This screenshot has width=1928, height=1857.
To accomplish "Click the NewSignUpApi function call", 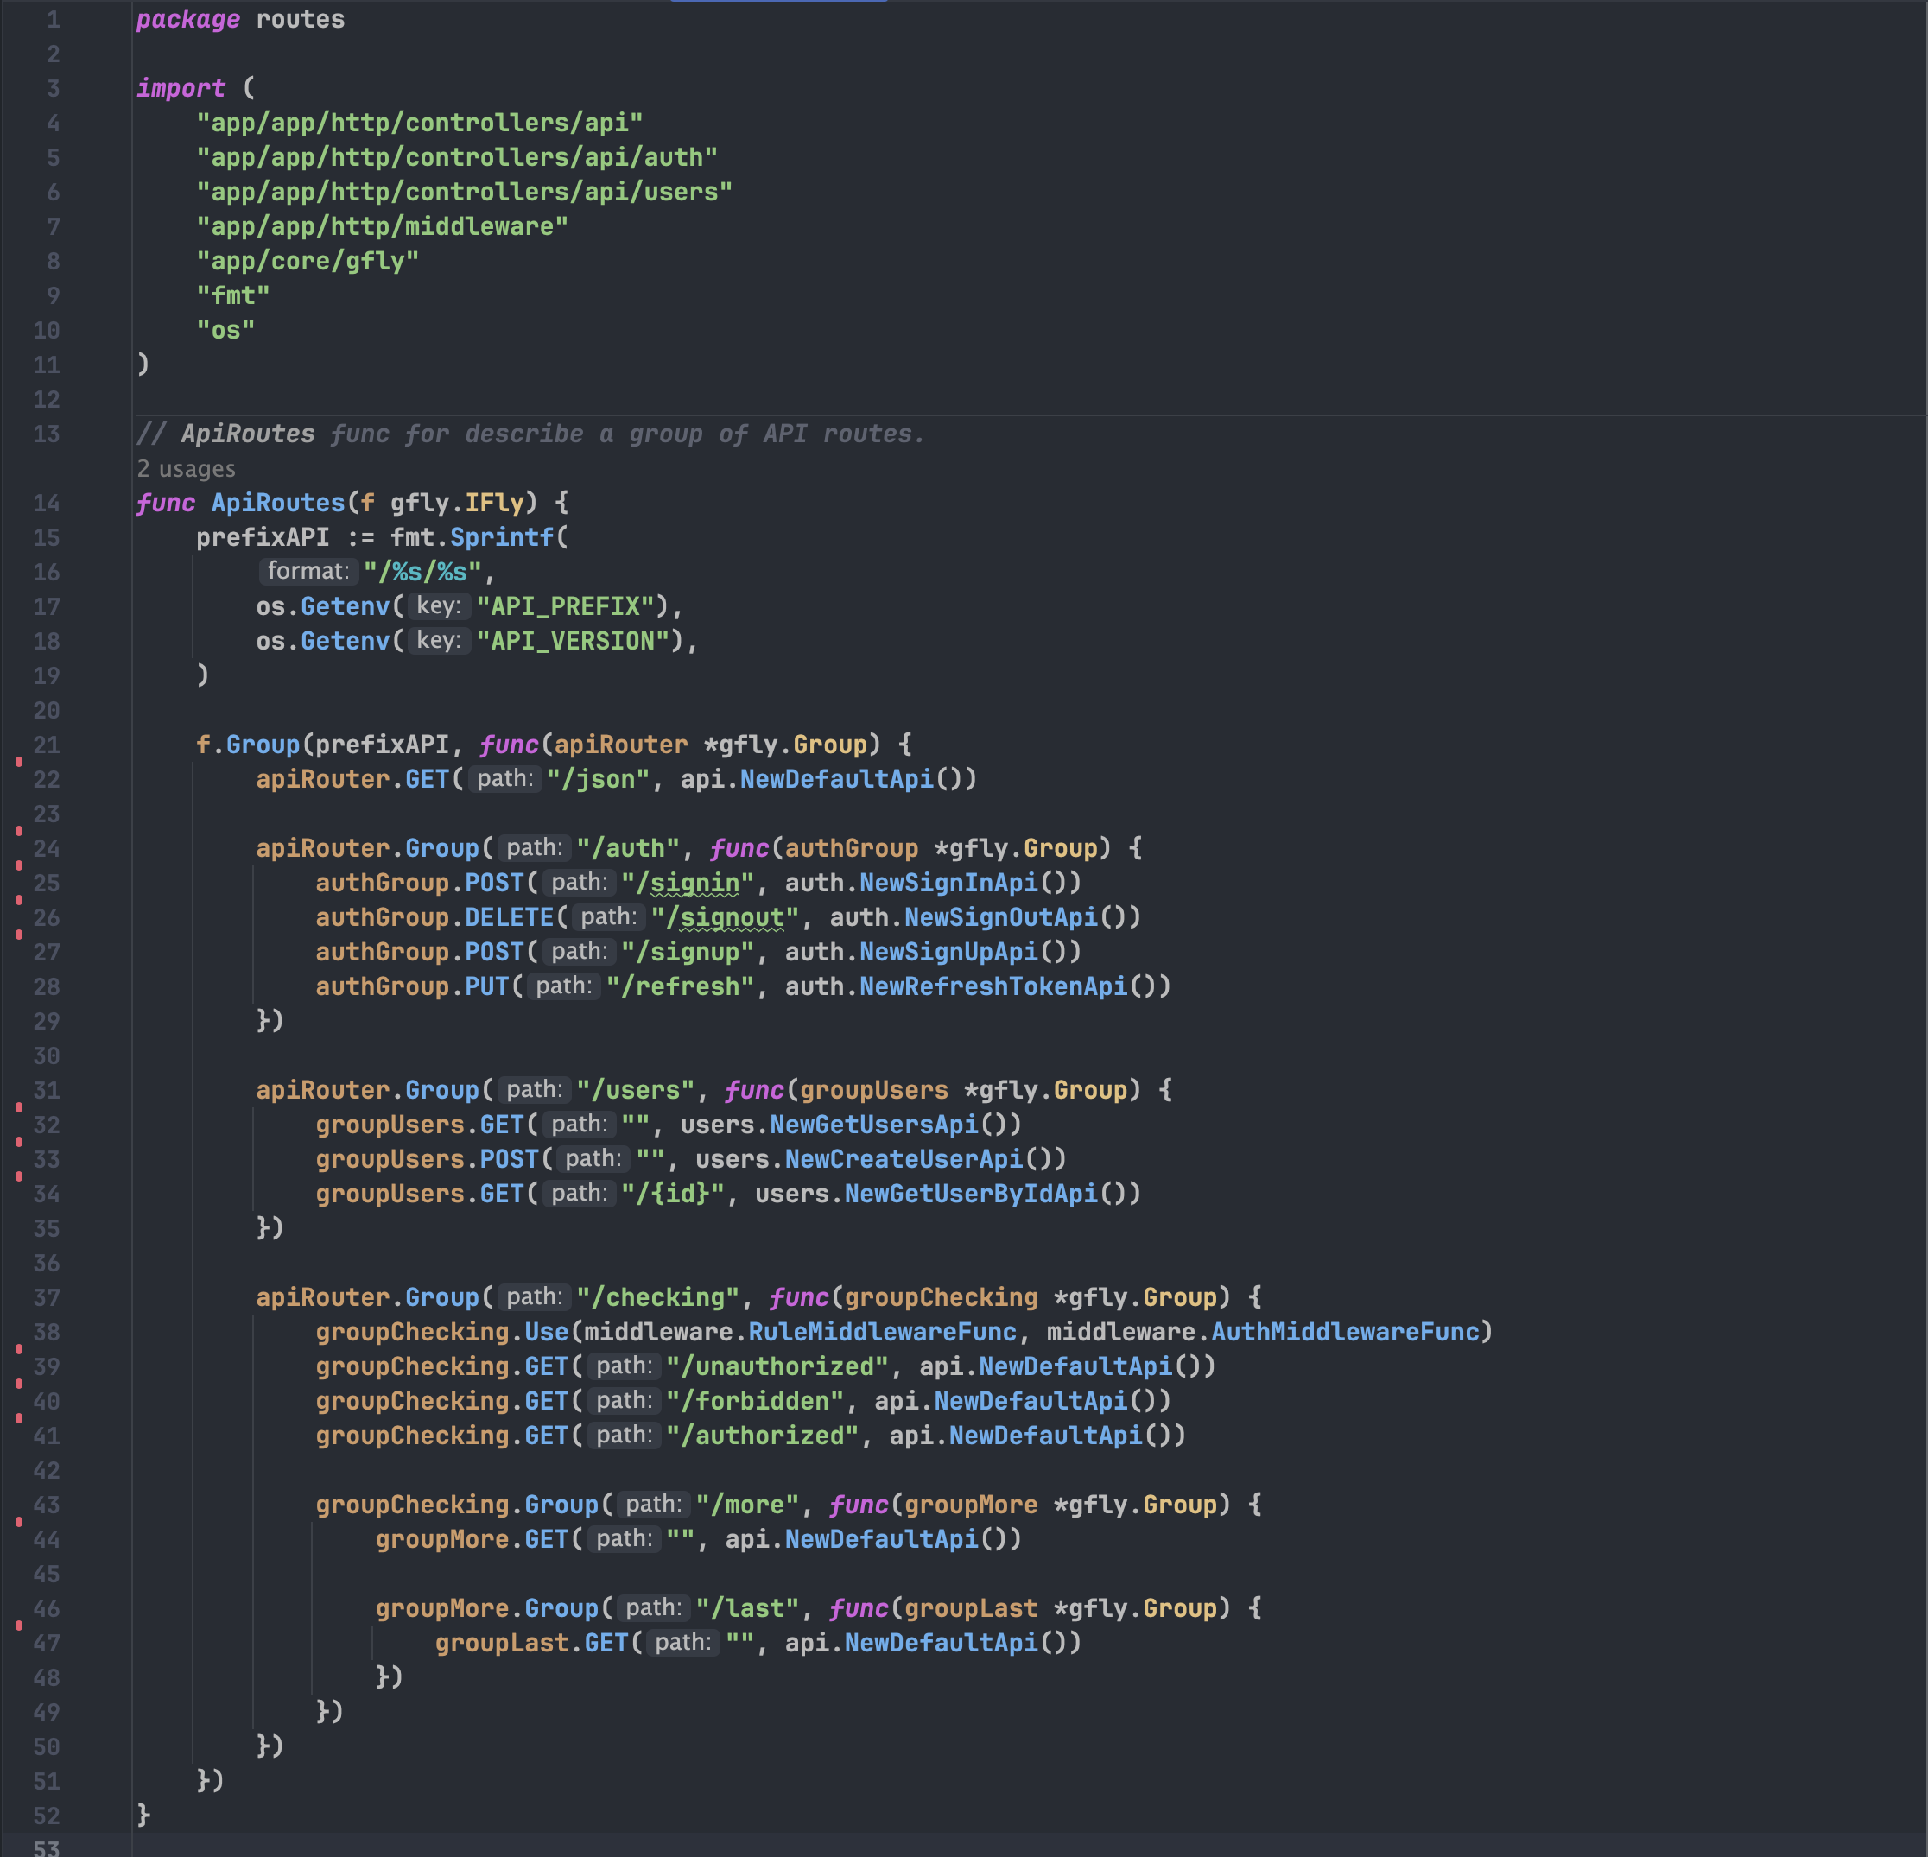I will [948, 951].
